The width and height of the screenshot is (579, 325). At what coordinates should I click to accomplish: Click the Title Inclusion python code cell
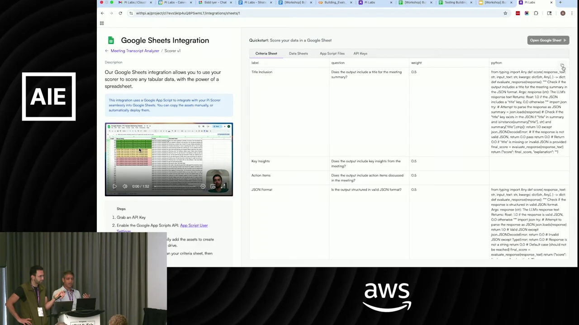(x=529, y=112)
